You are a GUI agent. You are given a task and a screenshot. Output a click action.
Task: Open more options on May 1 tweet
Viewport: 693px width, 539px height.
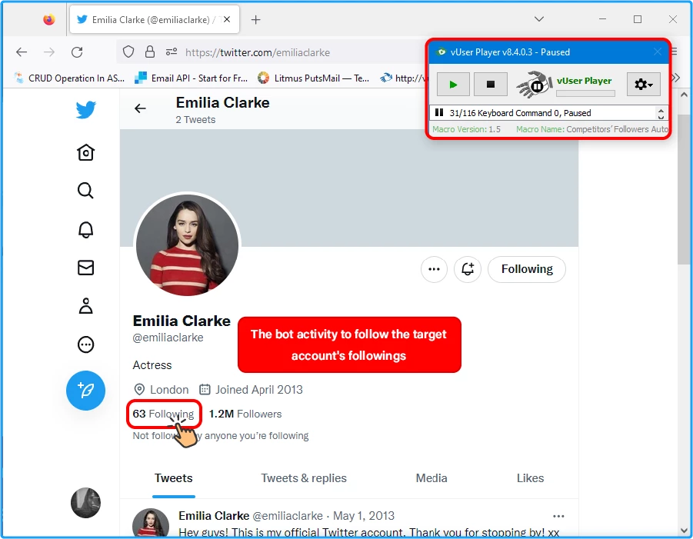point(558,516)
